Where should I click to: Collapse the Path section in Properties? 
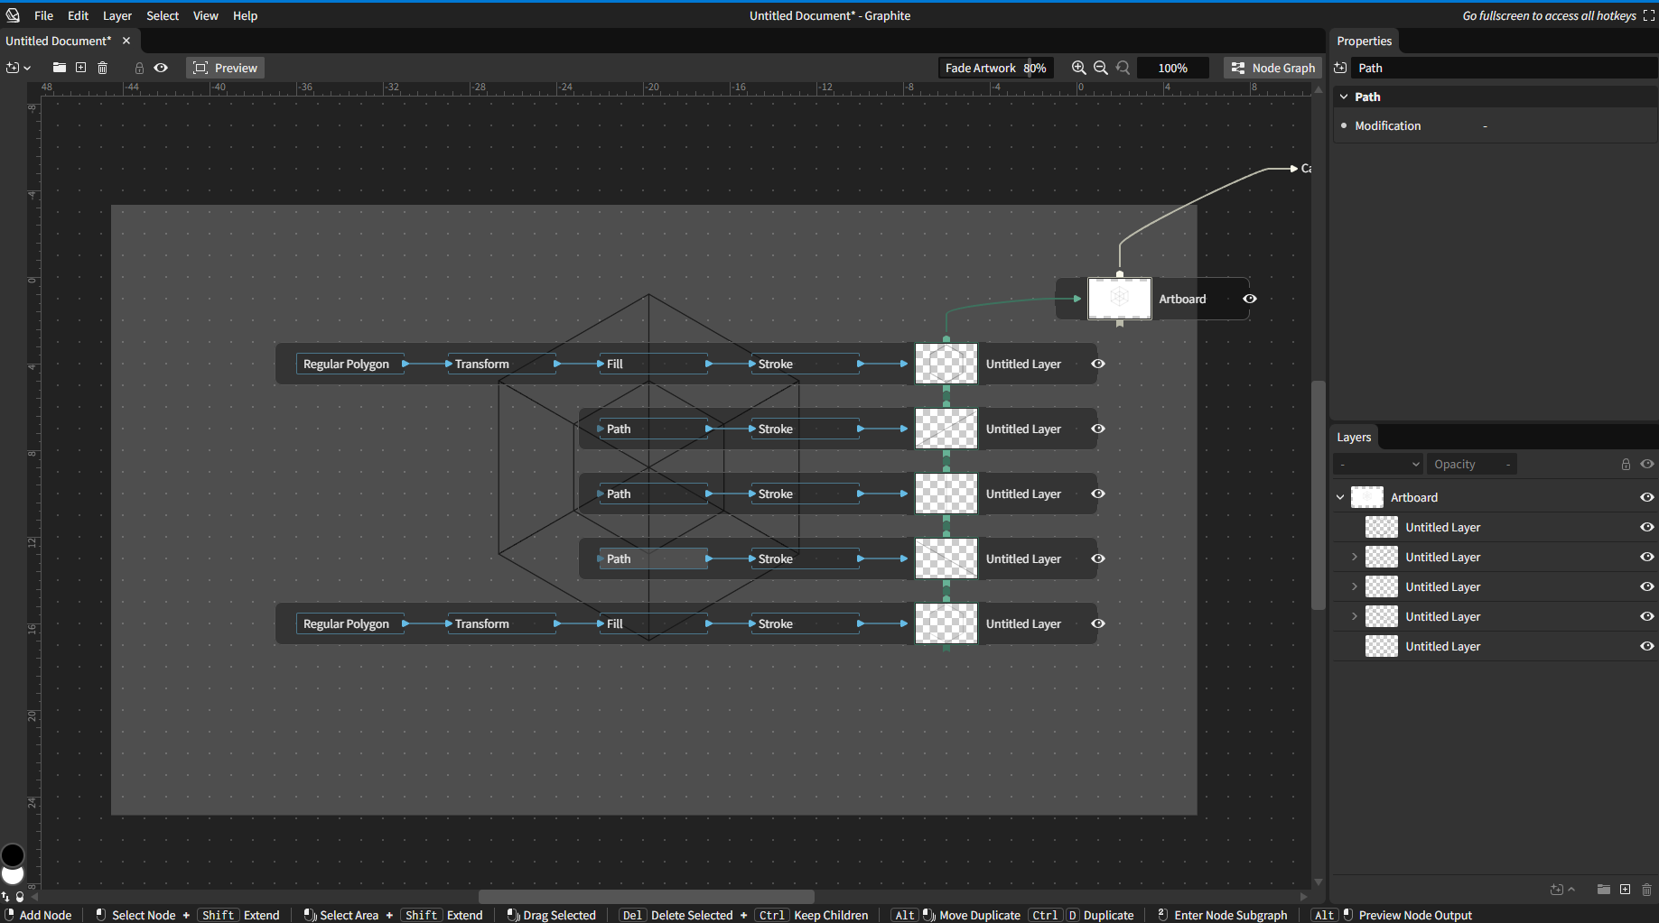pos(1344,97)
